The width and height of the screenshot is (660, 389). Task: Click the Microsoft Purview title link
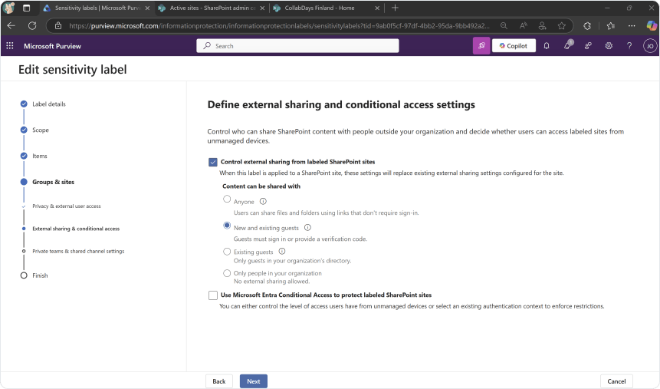click(x=52, y=46)
